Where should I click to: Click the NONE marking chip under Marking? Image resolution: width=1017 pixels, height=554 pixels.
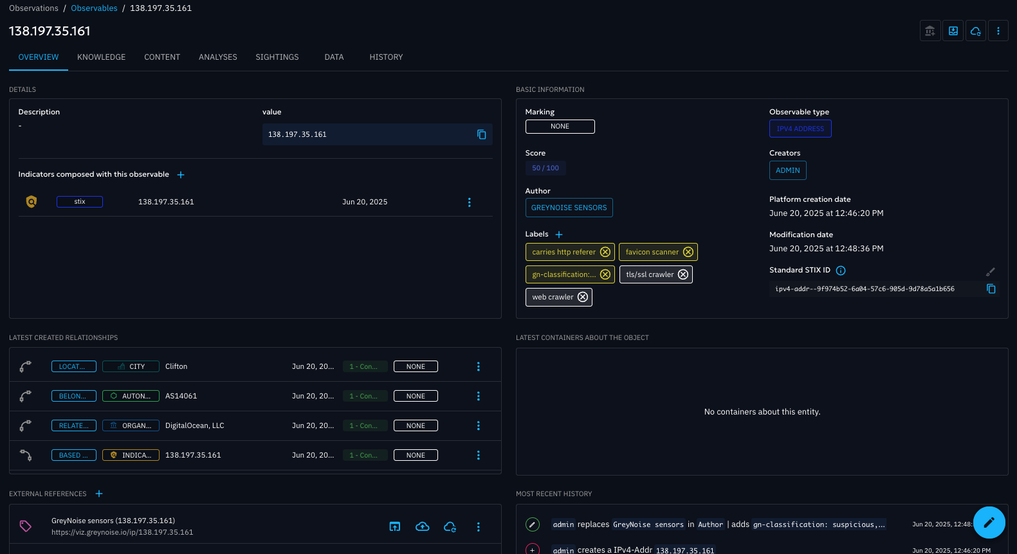click(x=560, y=127)
